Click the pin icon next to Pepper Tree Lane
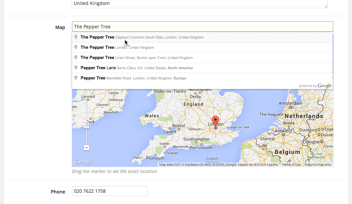The image size is (352, 204). [x=76, y=68]
